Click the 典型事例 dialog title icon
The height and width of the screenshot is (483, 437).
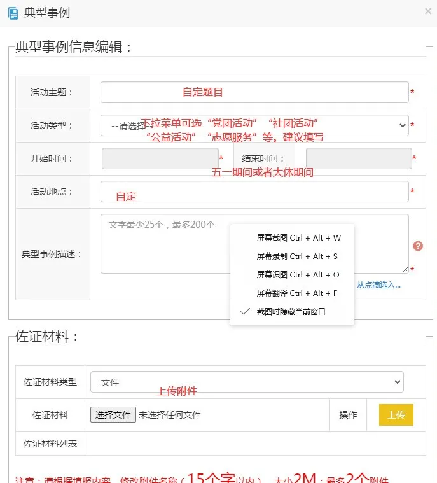(x=13, y=13)
